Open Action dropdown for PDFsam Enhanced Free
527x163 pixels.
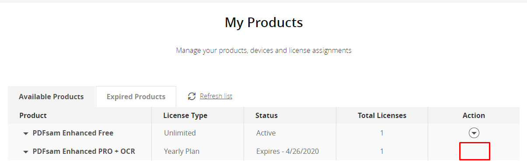[474, 133]
